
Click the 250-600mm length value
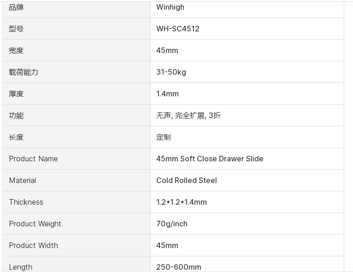click(x=178, y=267)
